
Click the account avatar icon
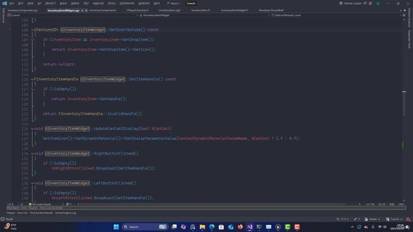click(378, 3)
